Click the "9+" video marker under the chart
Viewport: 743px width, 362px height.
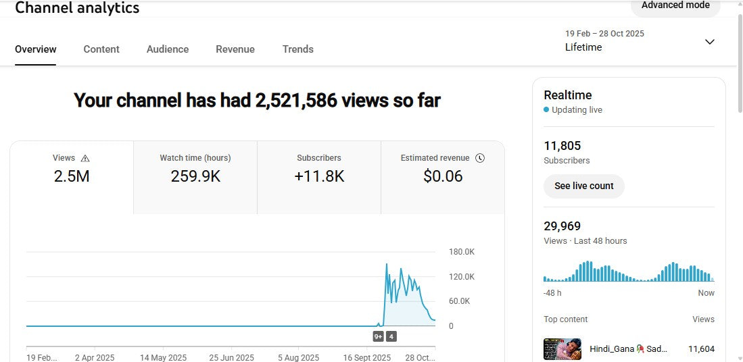pos(379,336)
